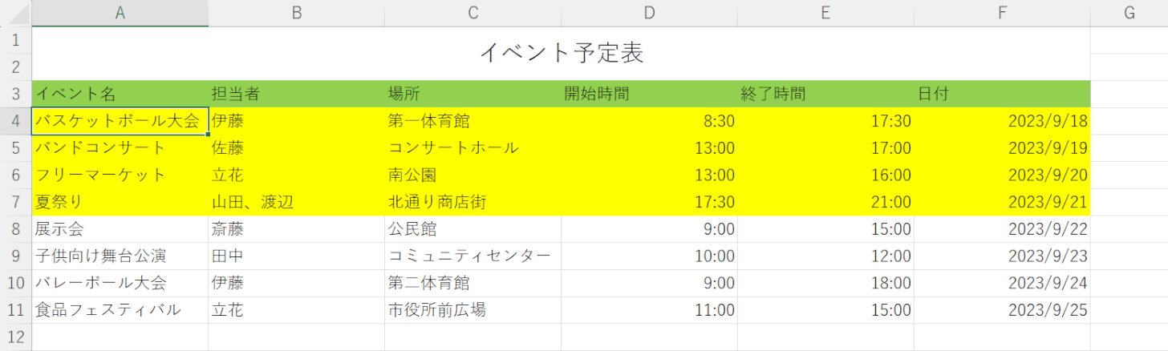Select row 8 header
Screen dimensions: 1168x351
(x=16, y=229)
